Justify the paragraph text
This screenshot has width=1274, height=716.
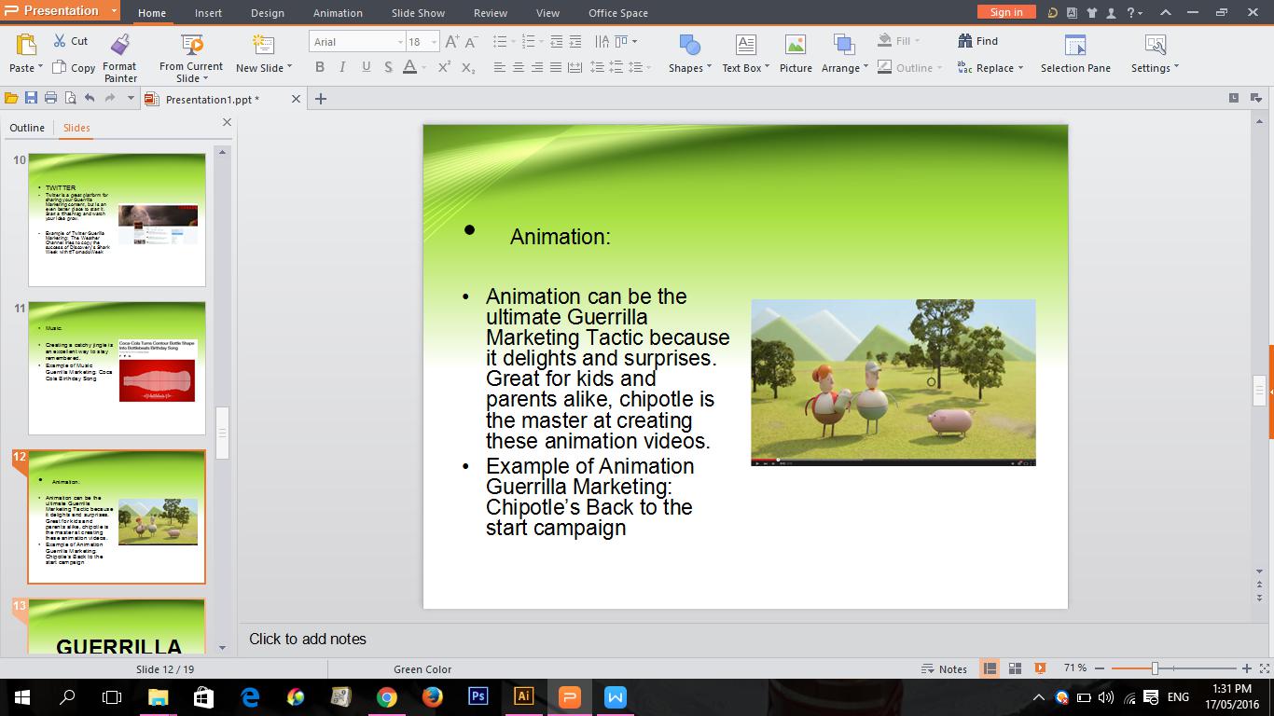556,67
